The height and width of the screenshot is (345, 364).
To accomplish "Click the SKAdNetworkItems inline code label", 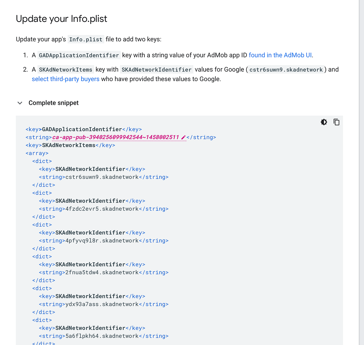I will click(x=66, y=69).
